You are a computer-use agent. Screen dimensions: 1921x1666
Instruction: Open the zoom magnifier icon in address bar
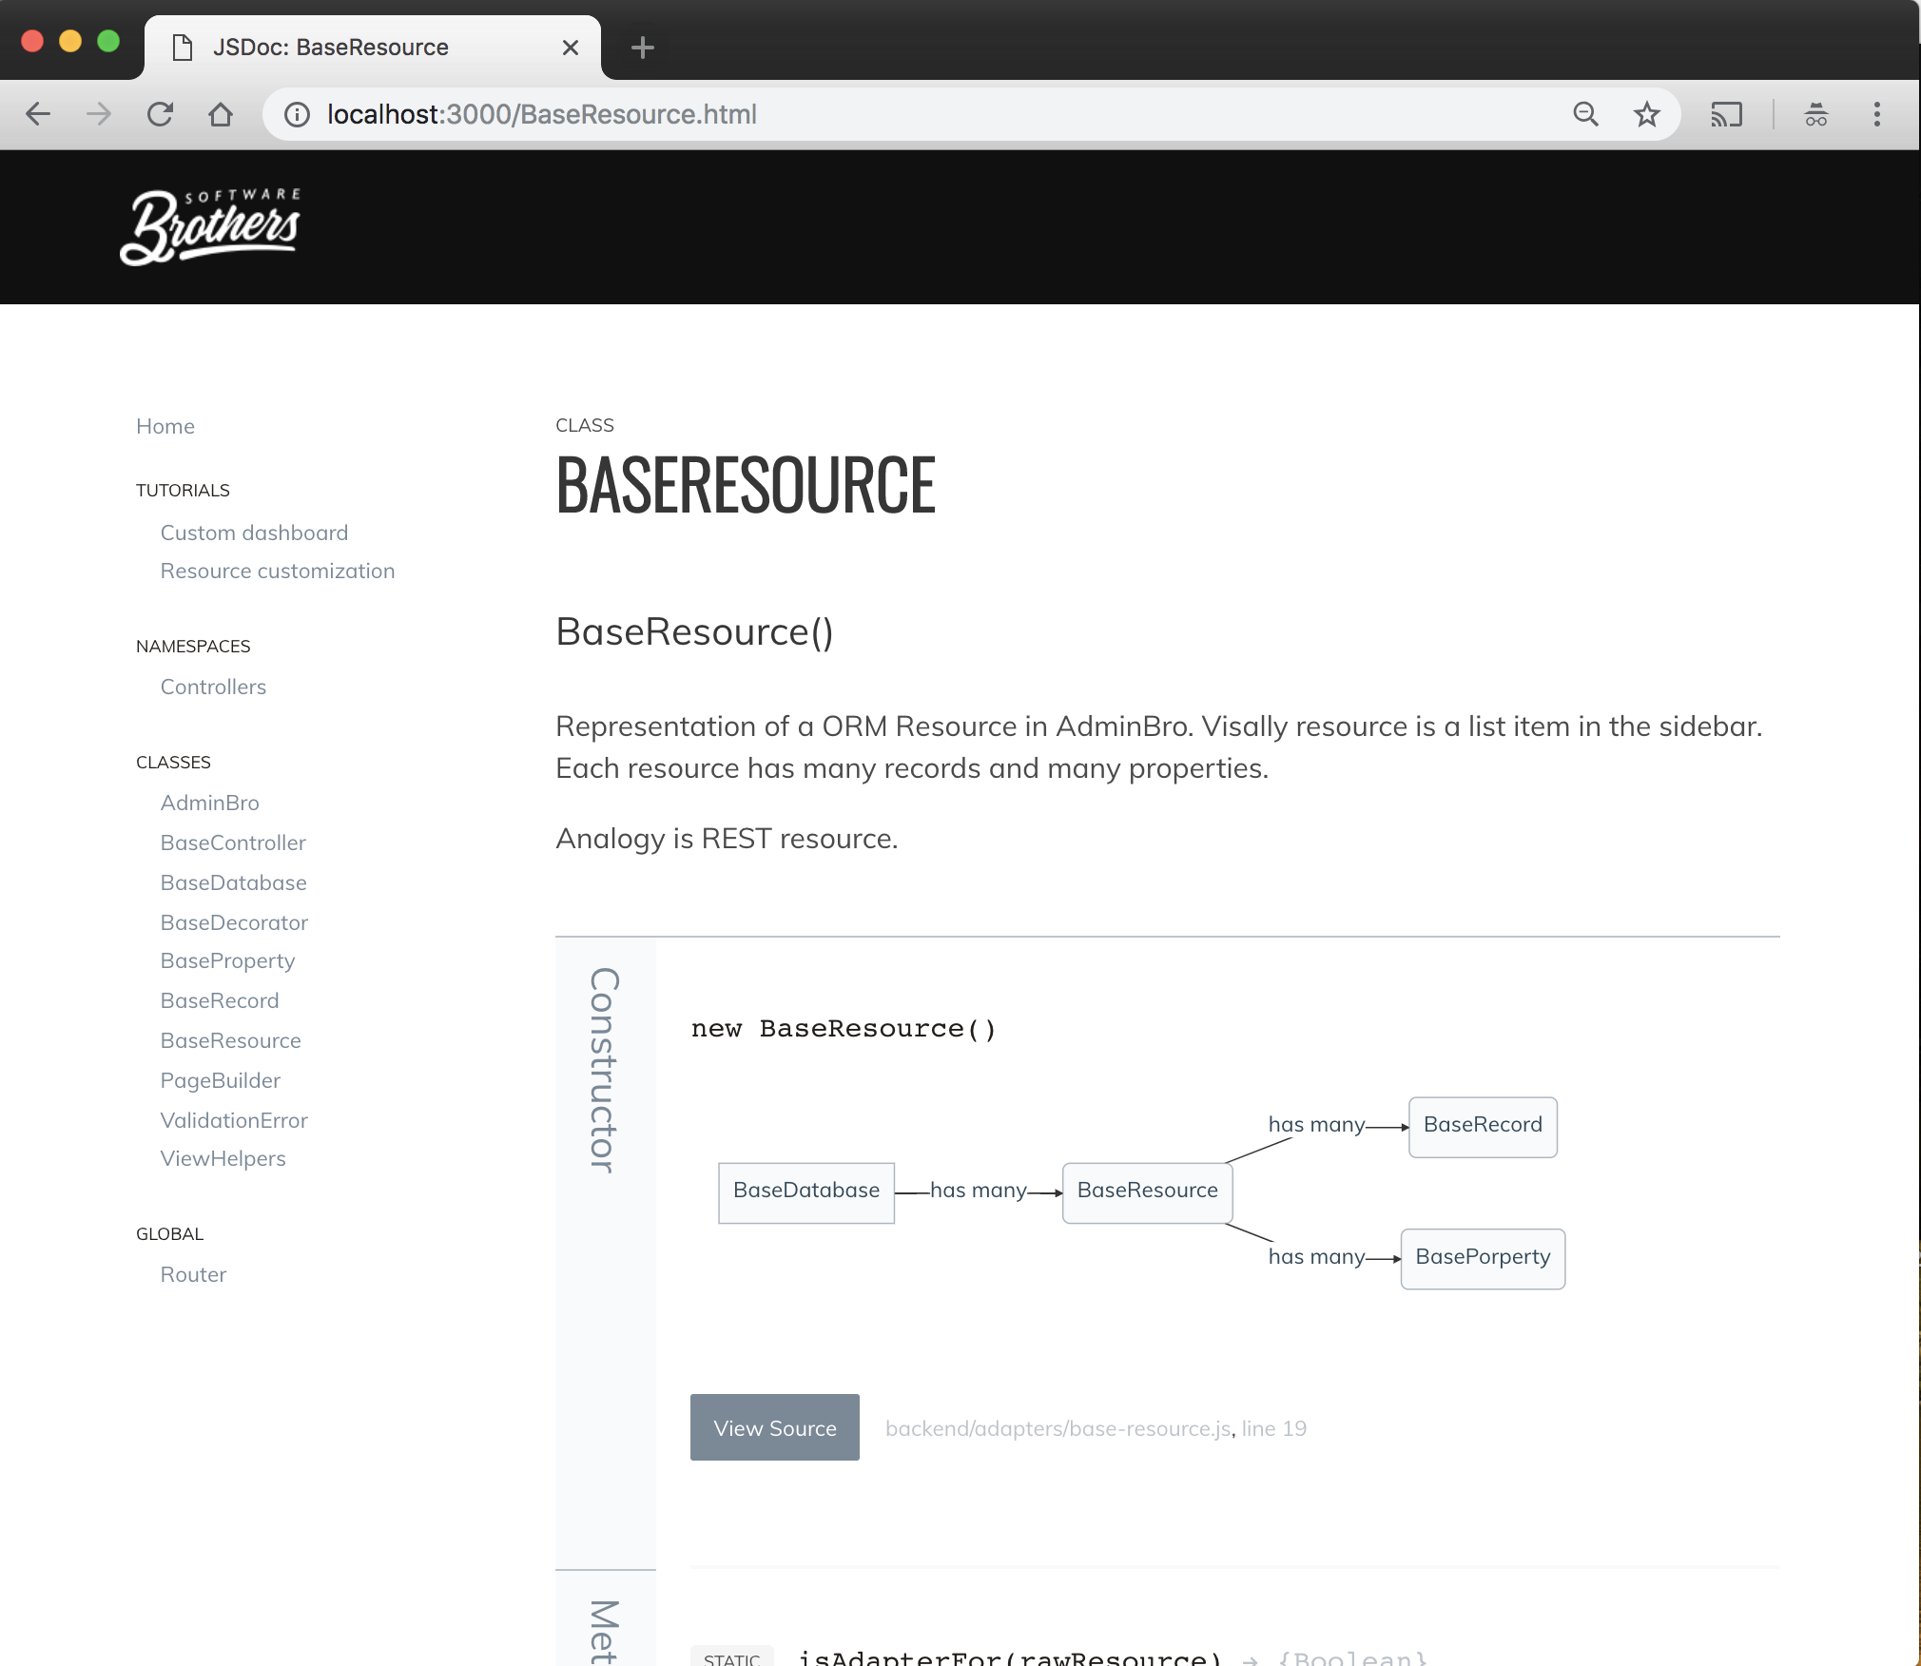(x=1585, y=114)
